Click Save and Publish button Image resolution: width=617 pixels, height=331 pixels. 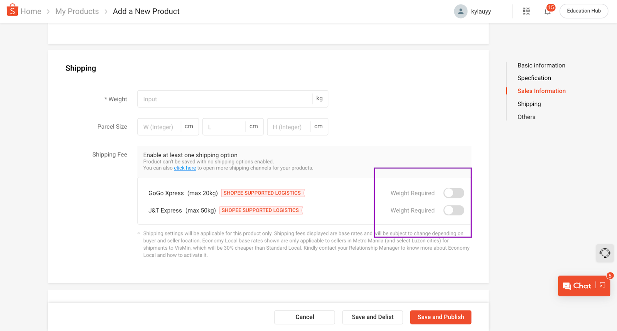441,317
